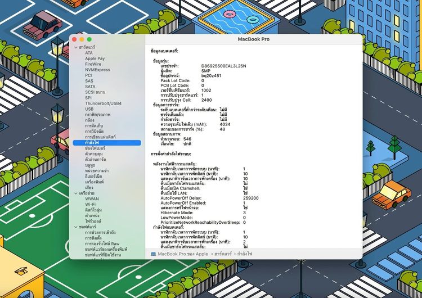Select ไฟร์วอลล์ firewall in the sidebar
The image size is (422, 298).
pos(95,221)
